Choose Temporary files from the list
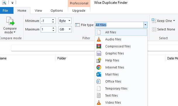Screen dimensions: 178x106 (x=121, y=88)
